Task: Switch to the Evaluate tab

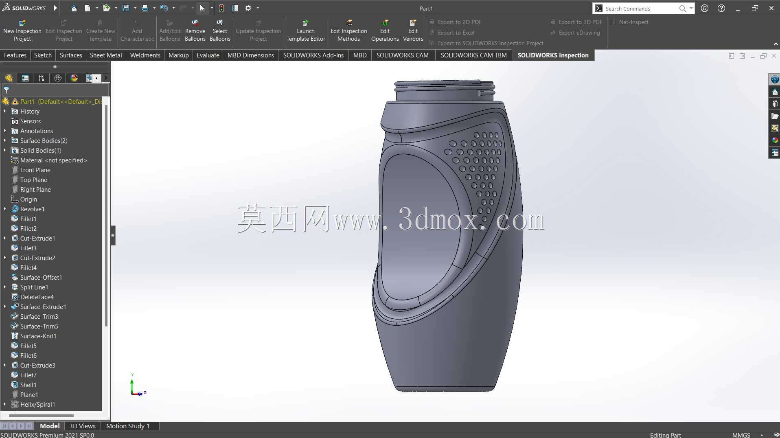Action: click(x=208, y=55)
